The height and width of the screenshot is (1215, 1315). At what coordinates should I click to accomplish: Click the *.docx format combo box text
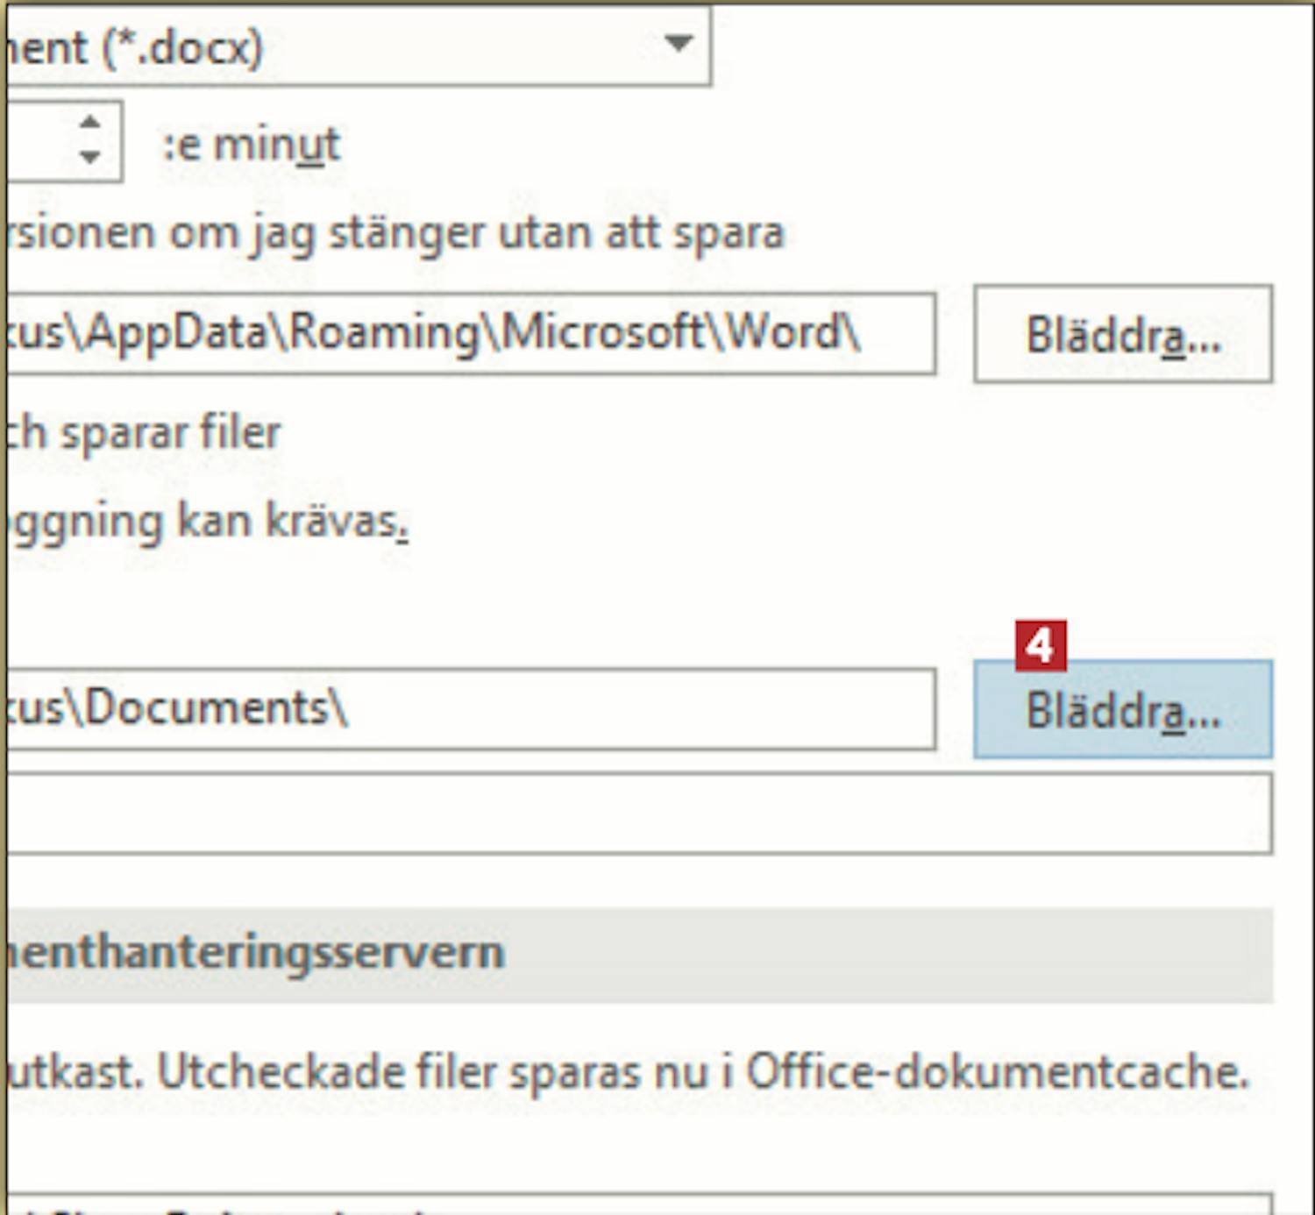point(263,47)
